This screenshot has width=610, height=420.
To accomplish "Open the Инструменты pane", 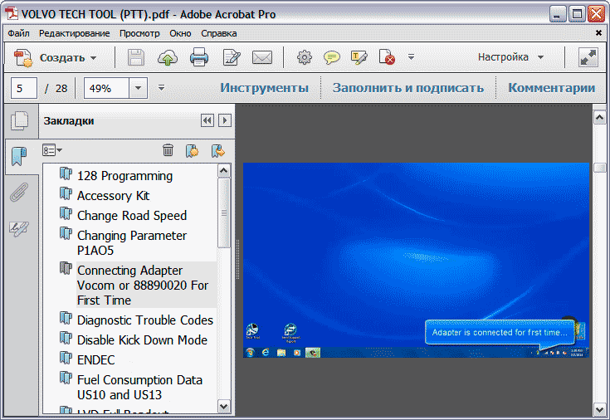I will tap(264, 88).
